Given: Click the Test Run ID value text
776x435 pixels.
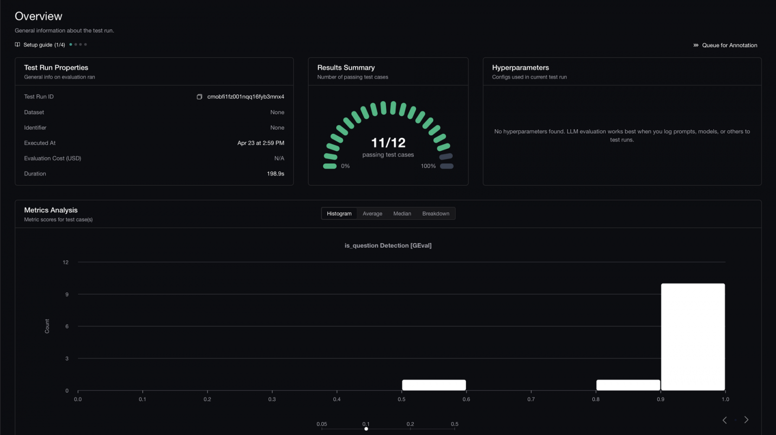Looking at the screenshot, I should (246, 97).
